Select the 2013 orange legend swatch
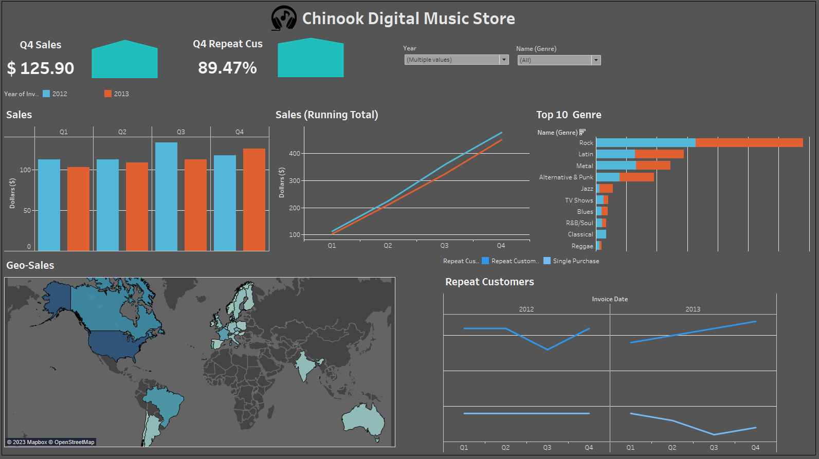 click(x=108, y=94)
